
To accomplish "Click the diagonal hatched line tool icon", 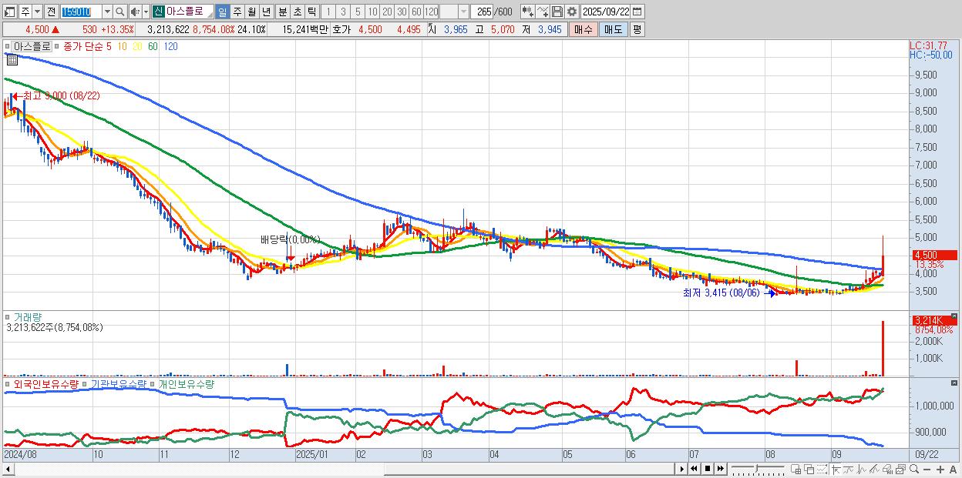I will click(874, 469).
